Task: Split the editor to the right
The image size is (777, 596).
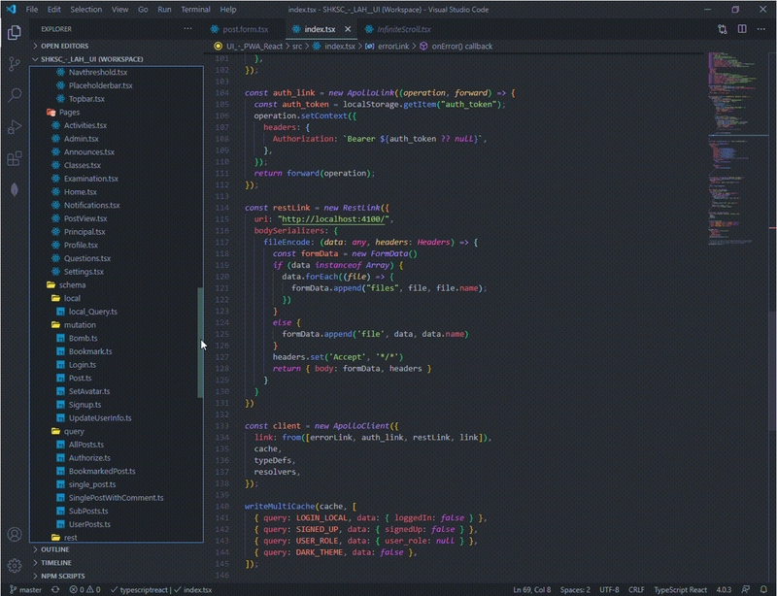Action: click(x=742, y=29)
